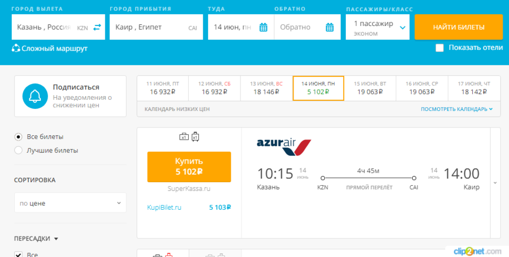The width and height of the screenshot is (509, 257).
Task: Select the Лучшие билеты radio button
Action: 19,150
